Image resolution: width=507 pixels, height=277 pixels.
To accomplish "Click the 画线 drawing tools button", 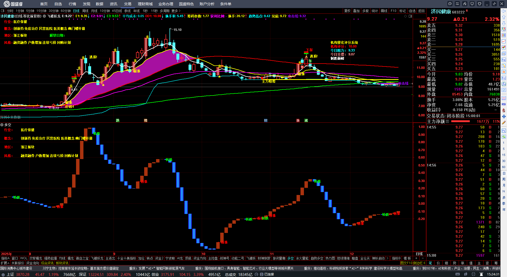I will point(384,11).
